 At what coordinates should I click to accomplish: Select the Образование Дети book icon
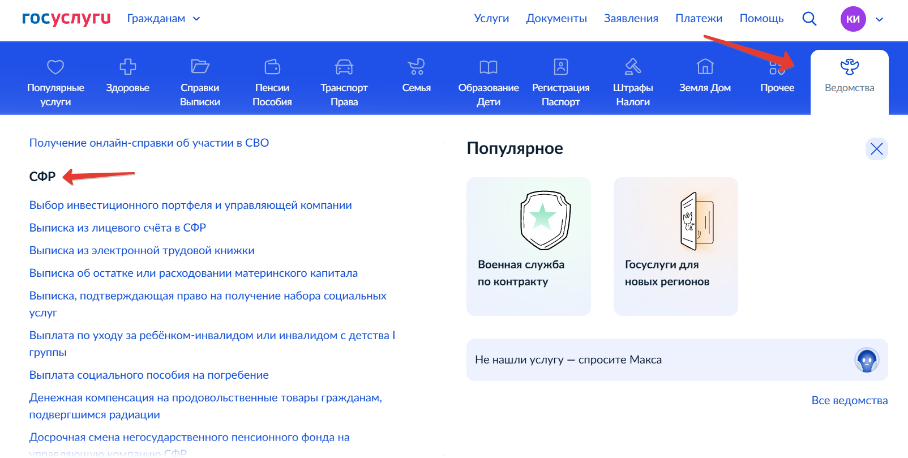pos(489,67)
